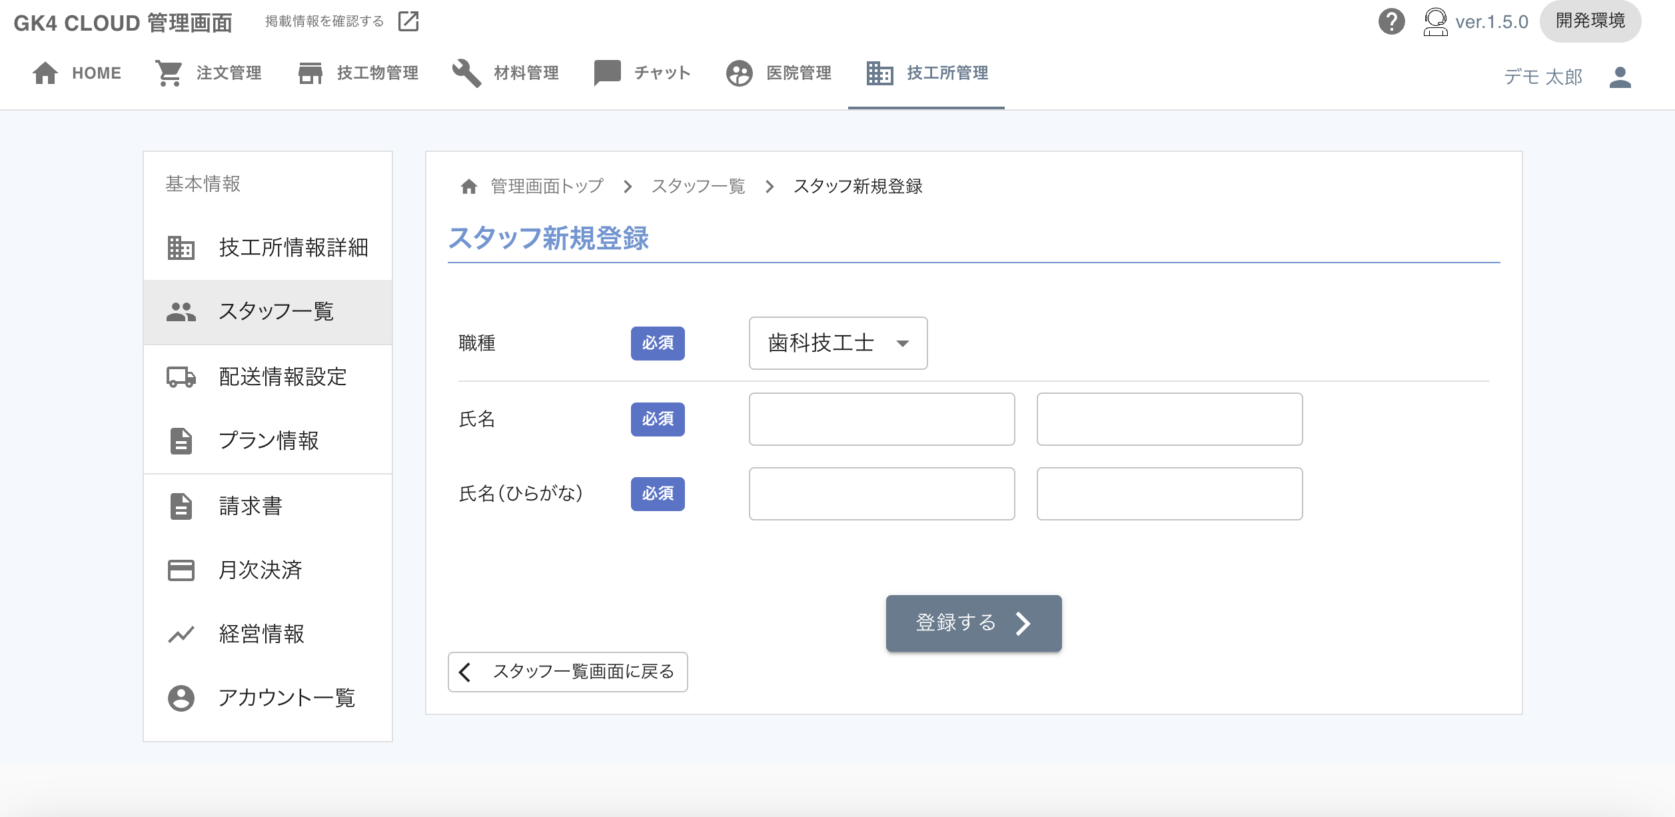Select the 技工所管理 navigation tab
This screenshot has height=817, width=1675.
pyautogui.click(x=927, y=73)
